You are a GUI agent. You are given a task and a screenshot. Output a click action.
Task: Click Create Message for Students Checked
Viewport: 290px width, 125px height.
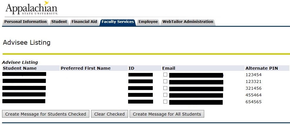pyautogui.click(x=46, y=114)
